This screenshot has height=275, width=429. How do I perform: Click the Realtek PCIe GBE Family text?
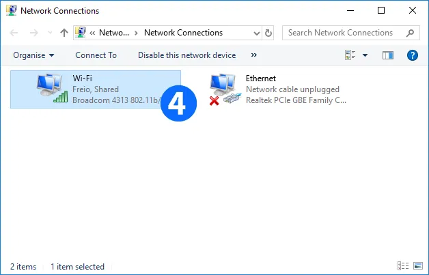[x=296, y=100]
